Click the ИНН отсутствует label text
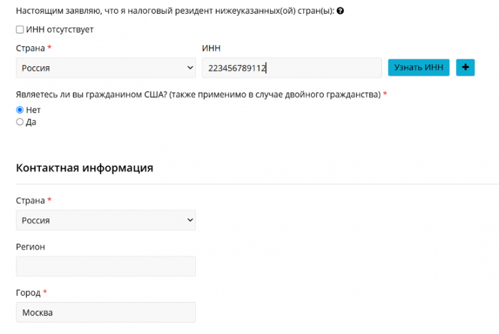 60,29
